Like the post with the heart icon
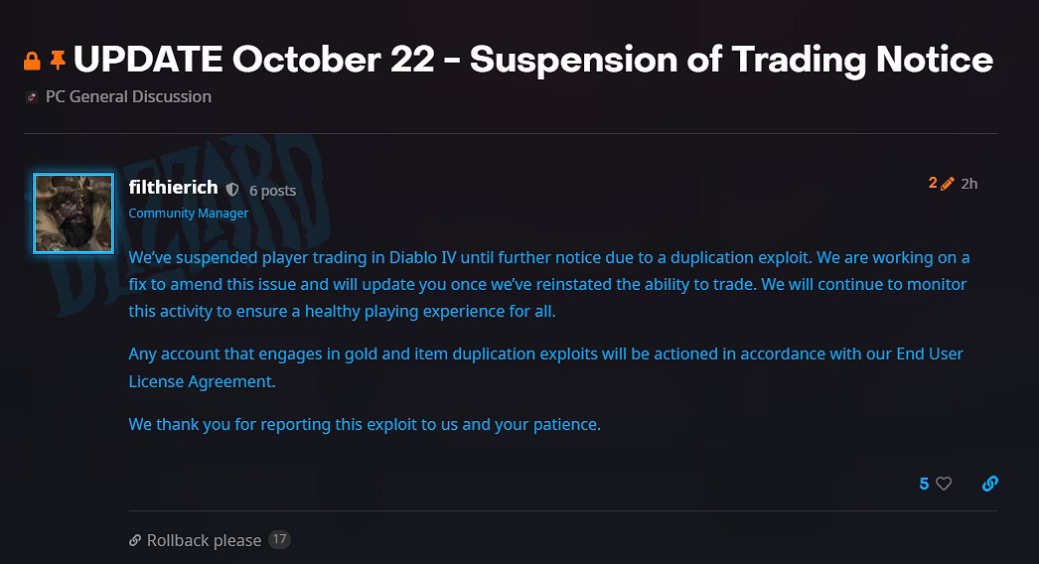This screenshot has height=564, width=1039. tap(944, 484)
